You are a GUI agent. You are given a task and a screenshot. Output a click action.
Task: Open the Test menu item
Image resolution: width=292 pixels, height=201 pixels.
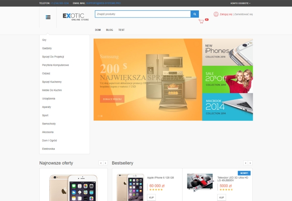[x=121, y=30]
